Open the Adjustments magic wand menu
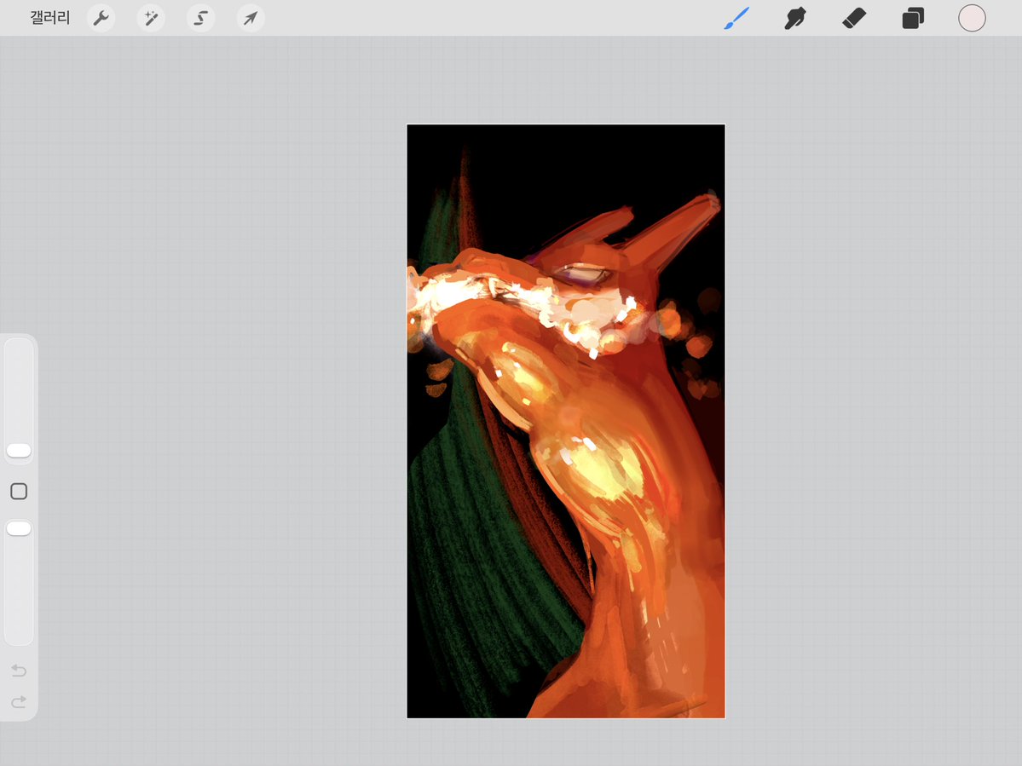Image resolution: width=1022 pixels, height=766 pixels. pyautogui.click(x=151, y=18)
